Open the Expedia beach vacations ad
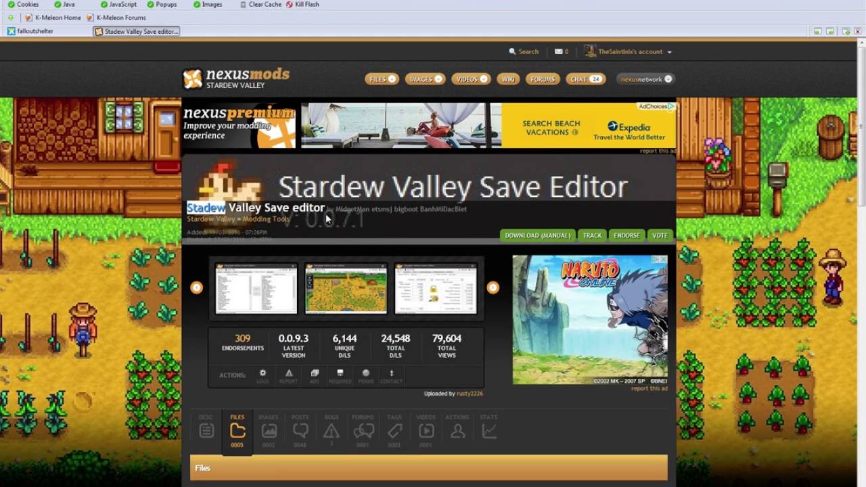Viewport: 866px width, 487px height. pos(488,125)
